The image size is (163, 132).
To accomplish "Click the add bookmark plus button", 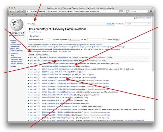I will point(27,11).
